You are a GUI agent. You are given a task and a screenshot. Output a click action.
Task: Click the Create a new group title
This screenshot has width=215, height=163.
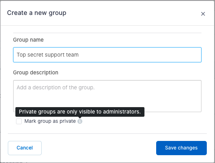[37, 13]
